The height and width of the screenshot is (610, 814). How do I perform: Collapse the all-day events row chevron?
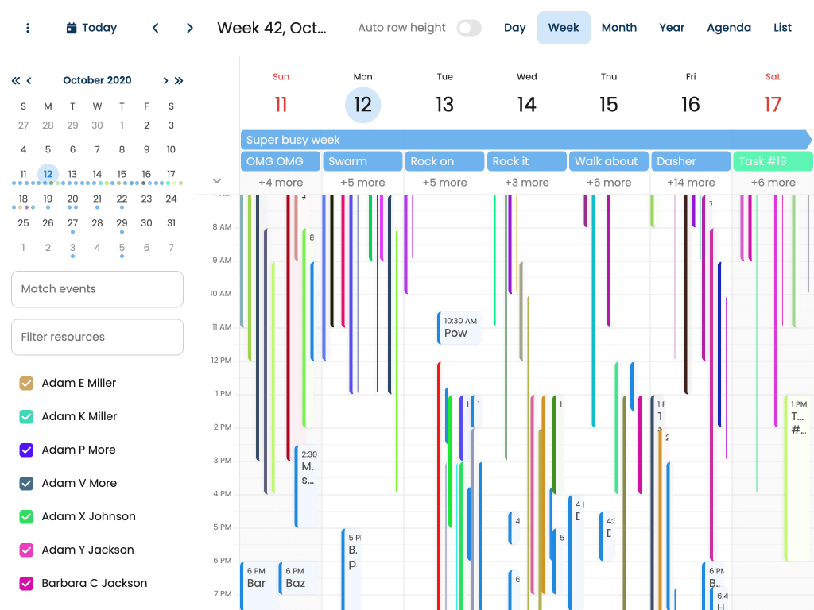coord(217,181)
